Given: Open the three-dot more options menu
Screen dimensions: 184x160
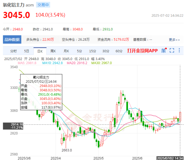Looking at the screenshot, I should 179,50.
